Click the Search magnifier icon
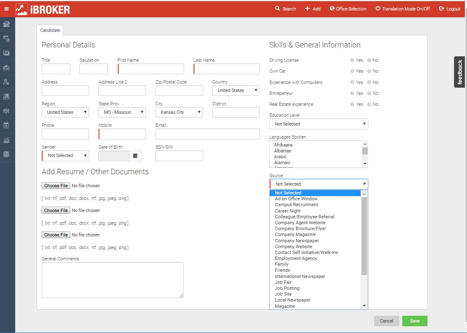This screenshot has width=467, height=333. (277, 8)
